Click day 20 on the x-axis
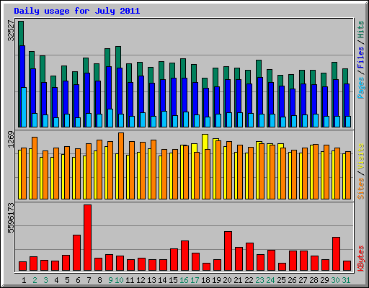Viewport: 369px width, 288px height. 227,280
